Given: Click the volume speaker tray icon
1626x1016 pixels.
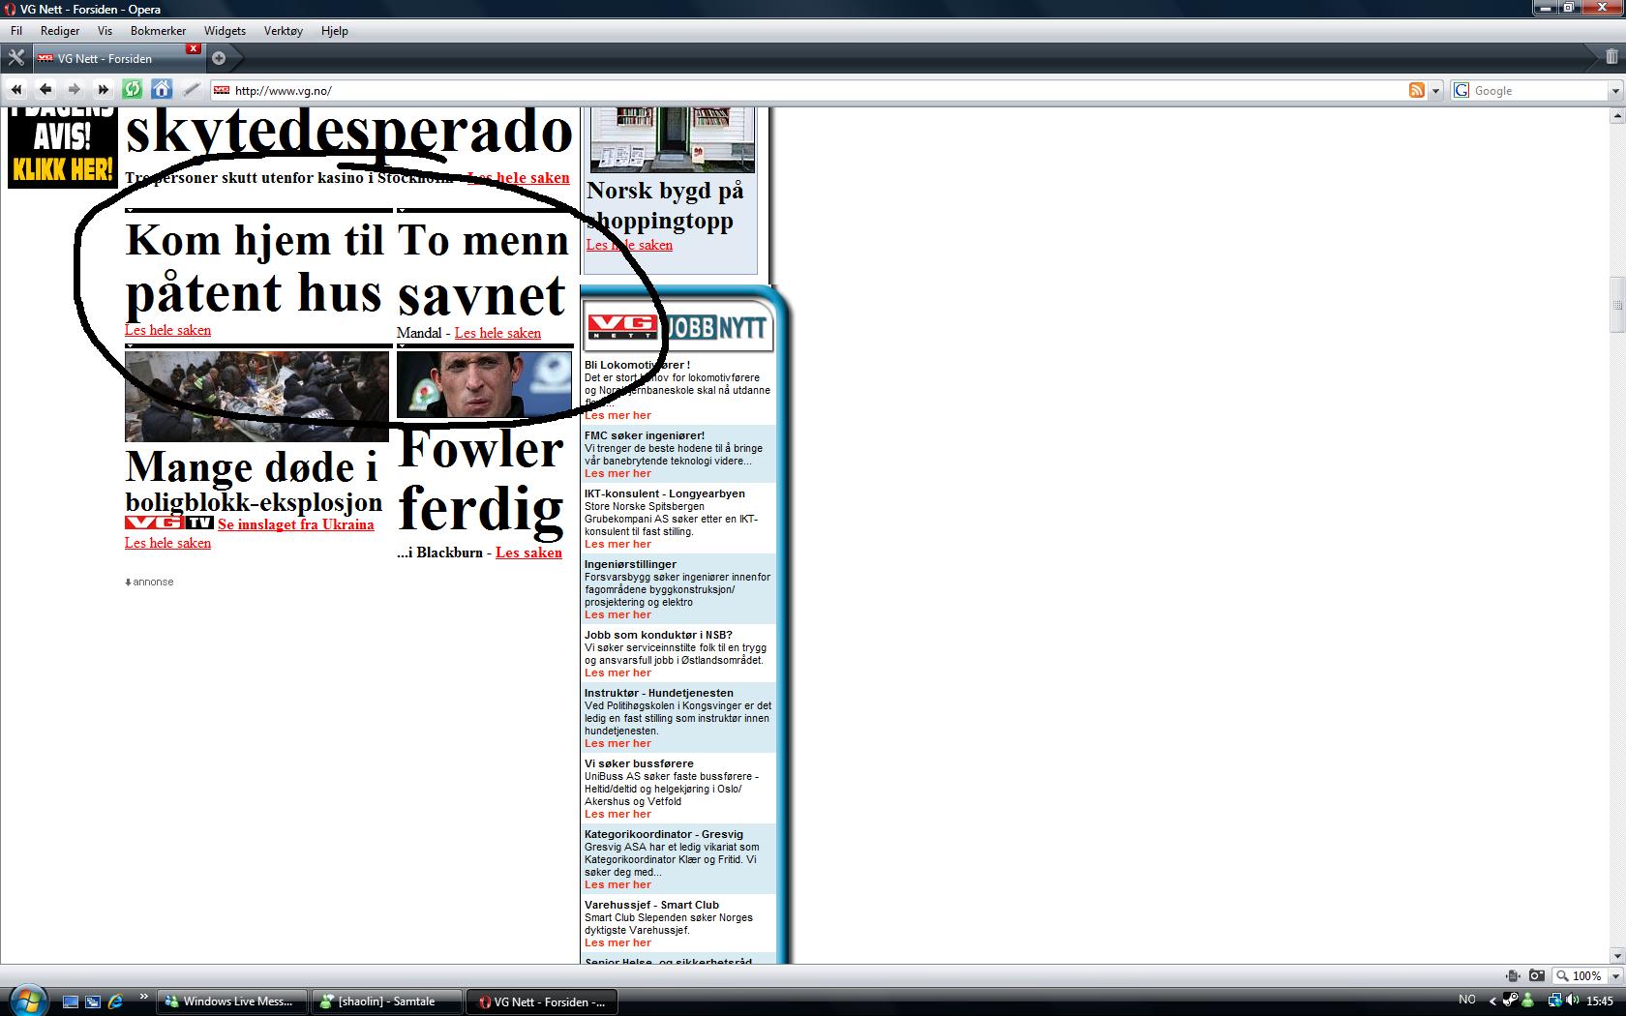Looking at the screenshot, I should click(x=1572, y=1001).
